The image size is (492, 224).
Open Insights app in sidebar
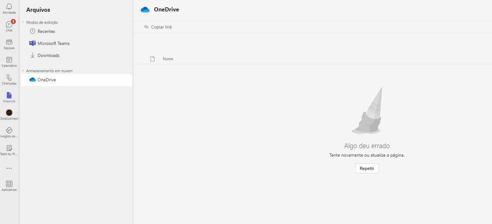[x=9, y=133]
